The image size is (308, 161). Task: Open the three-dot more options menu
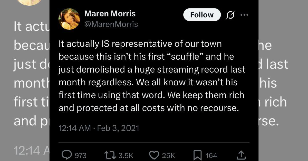(x=244, y=15)
